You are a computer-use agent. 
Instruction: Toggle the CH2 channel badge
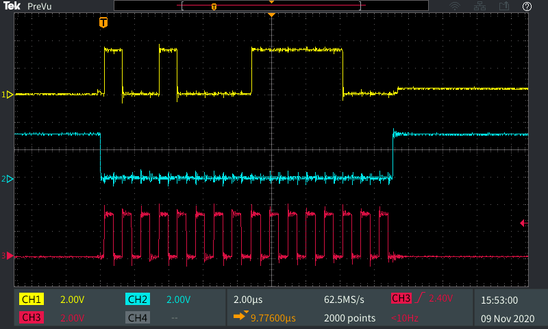coord(138,300)
